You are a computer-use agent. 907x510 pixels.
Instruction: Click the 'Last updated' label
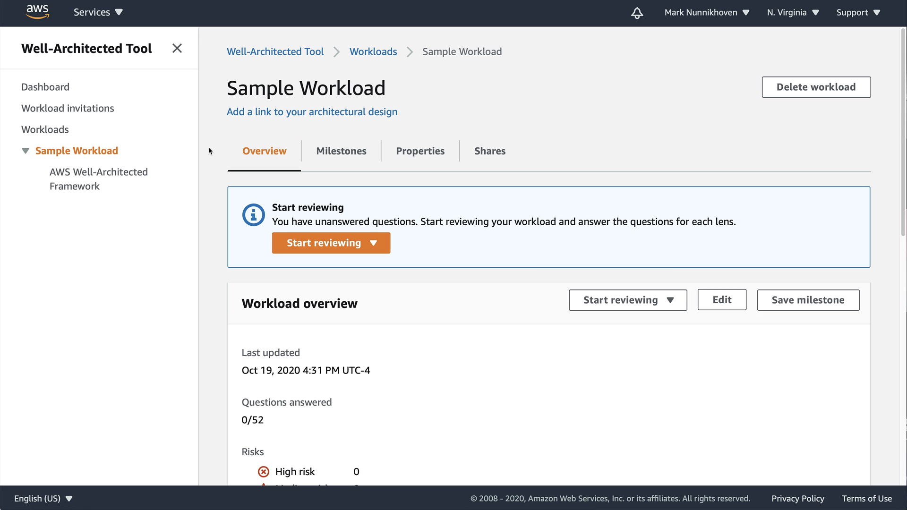271,353
